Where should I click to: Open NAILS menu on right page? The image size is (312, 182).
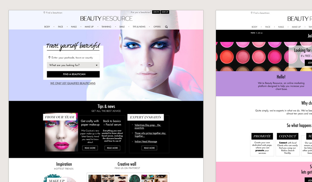pyautogui.click(x=281, y=27)
